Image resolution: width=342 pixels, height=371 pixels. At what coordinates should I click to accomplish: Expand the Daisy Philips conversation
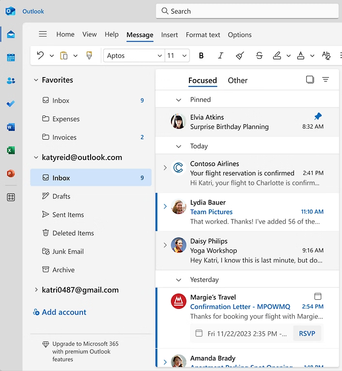pos(165,245)
